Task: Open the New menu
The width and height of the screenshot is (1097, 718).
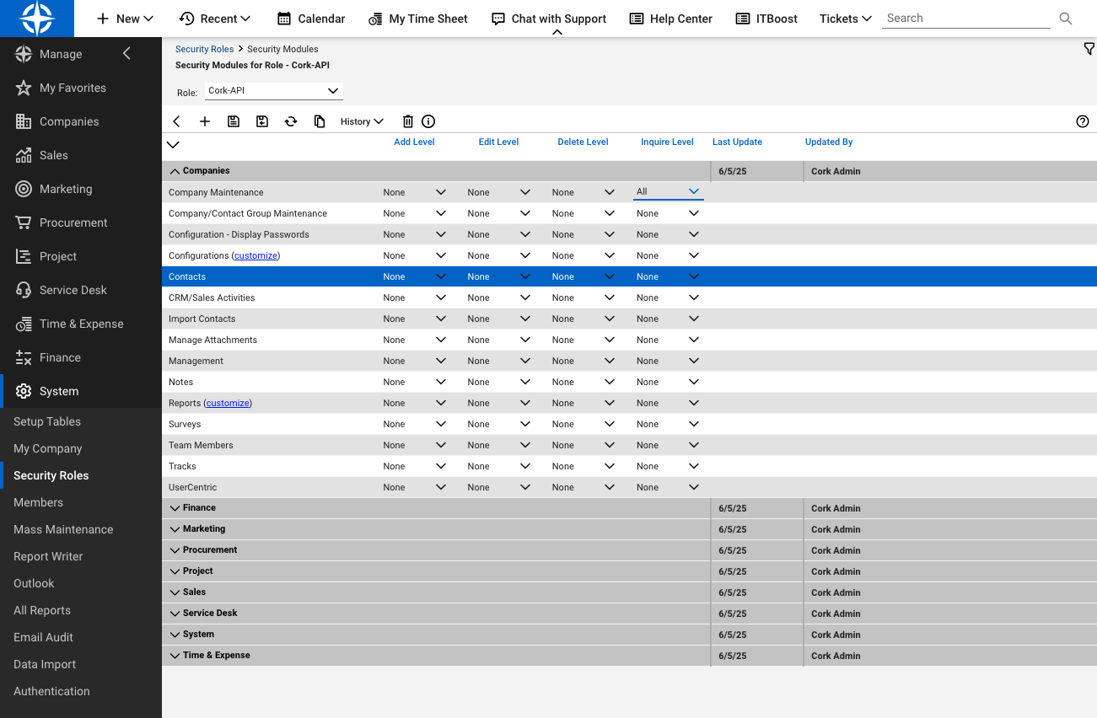Action: 125,19
